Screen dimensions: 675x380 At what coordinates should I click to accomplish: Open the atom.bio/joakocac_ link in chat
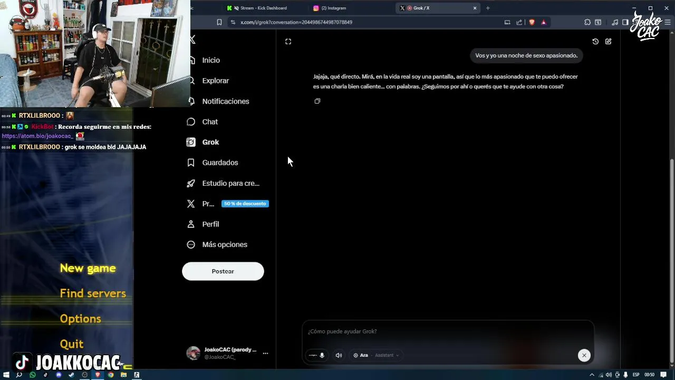(x=37, y=136)
